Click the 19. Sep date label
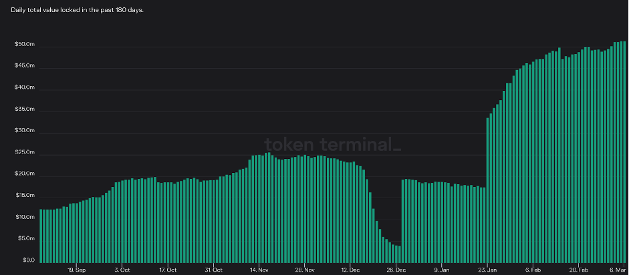 click(76, 270)
